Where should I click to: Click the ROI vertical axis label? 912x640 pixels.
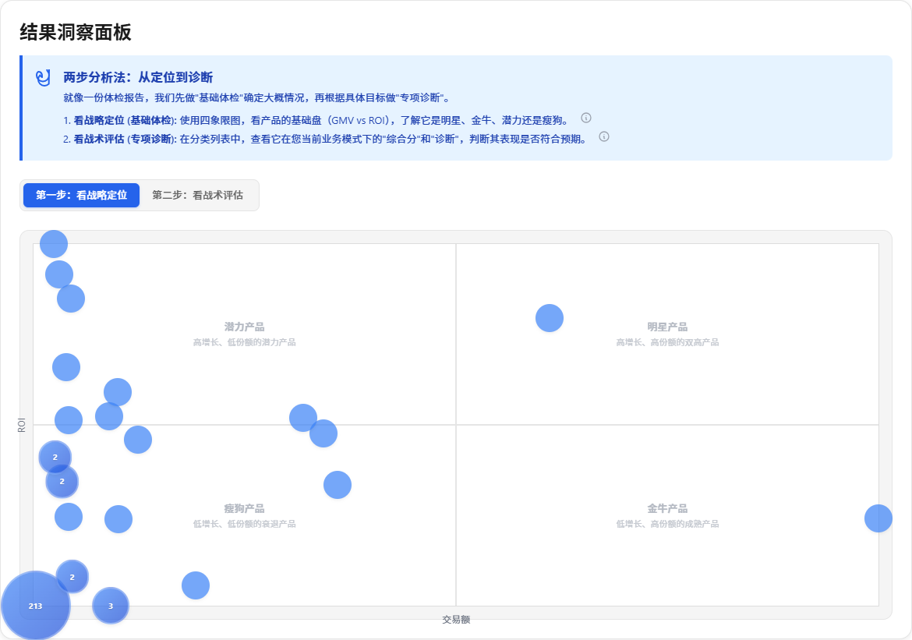(22, 425)
